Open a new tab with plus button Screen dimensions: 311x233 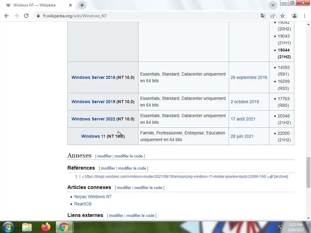click(x=82, y=5)
